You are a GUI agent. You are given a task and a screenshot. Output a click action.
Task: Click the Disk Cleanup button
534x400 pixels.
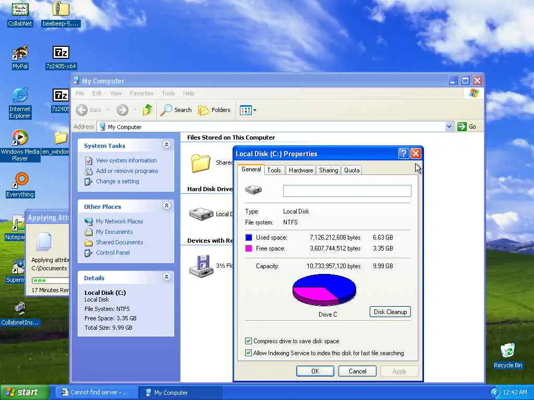(x=390, y=312)
